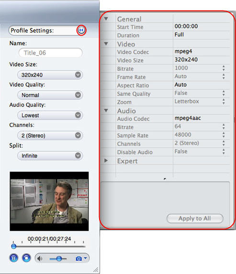236x274 pixels.
Task: Collapse the Video section triangle
Action: tap(106, 44)
